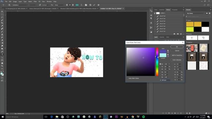Switch to the Properties tab
Screen dimensions: 212x119
coord(175,10)
